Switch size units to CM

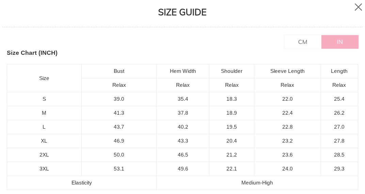click(x=303, y=42)
